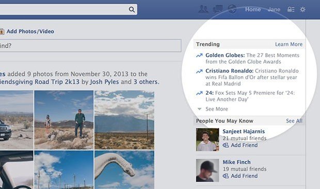320x189 pixels.
Task: Open Sanjeet Hajarnis profile name link
Action: 244,131
